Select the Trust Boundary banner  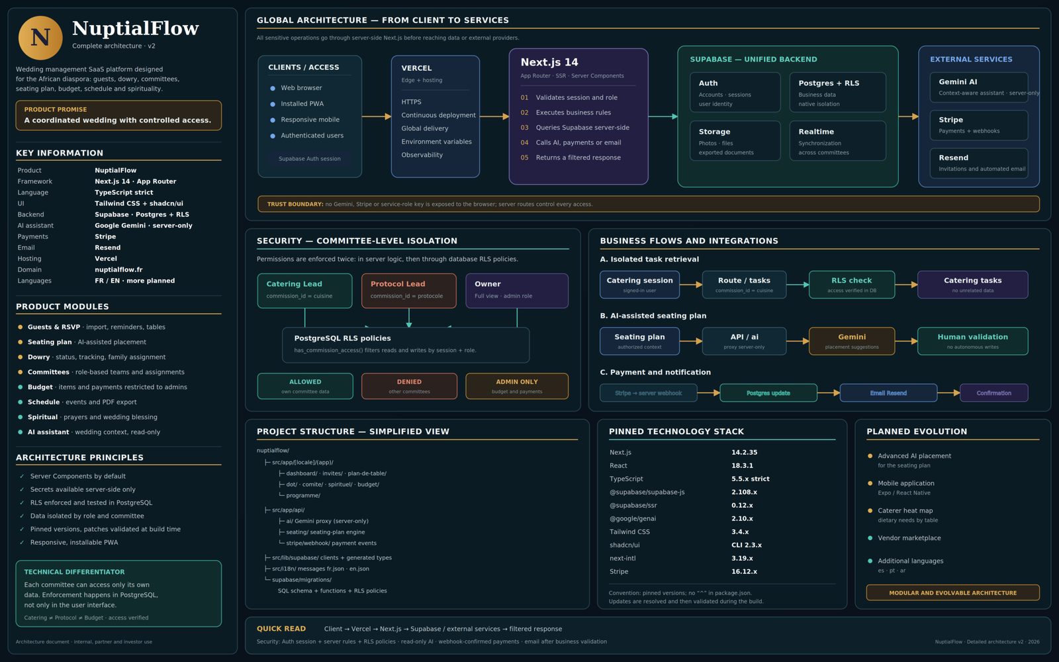[649, 204]
